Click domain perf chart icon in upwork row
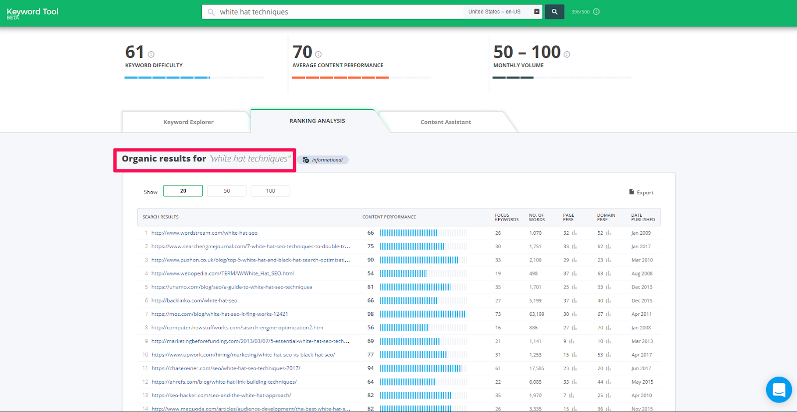 [x=608, y=355]
